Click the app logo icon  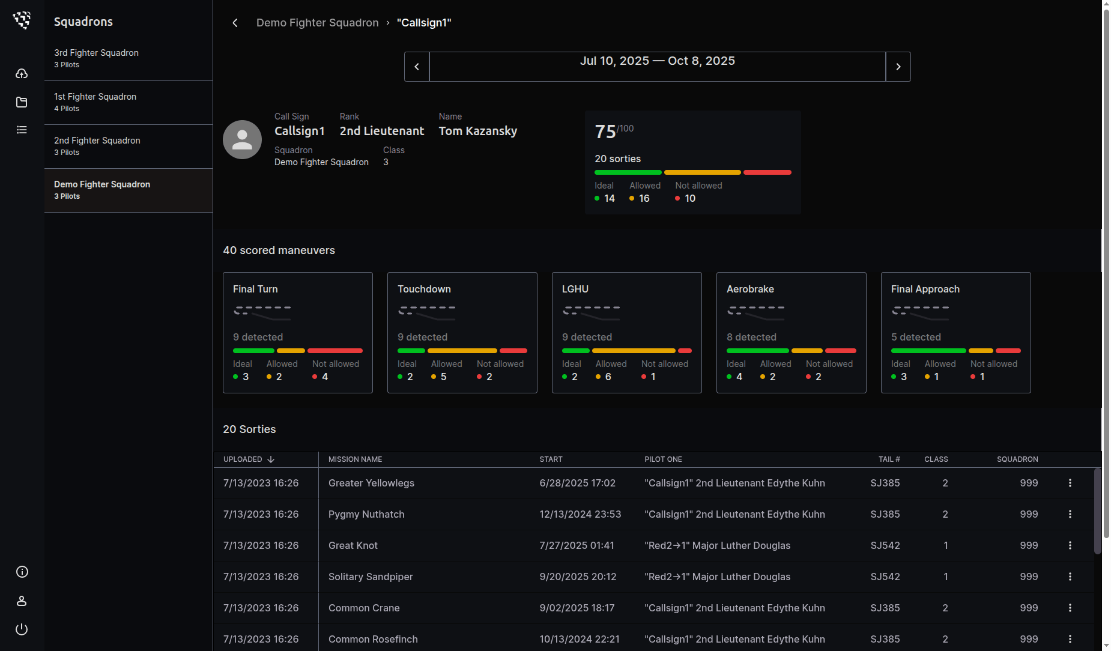point(22,20)
